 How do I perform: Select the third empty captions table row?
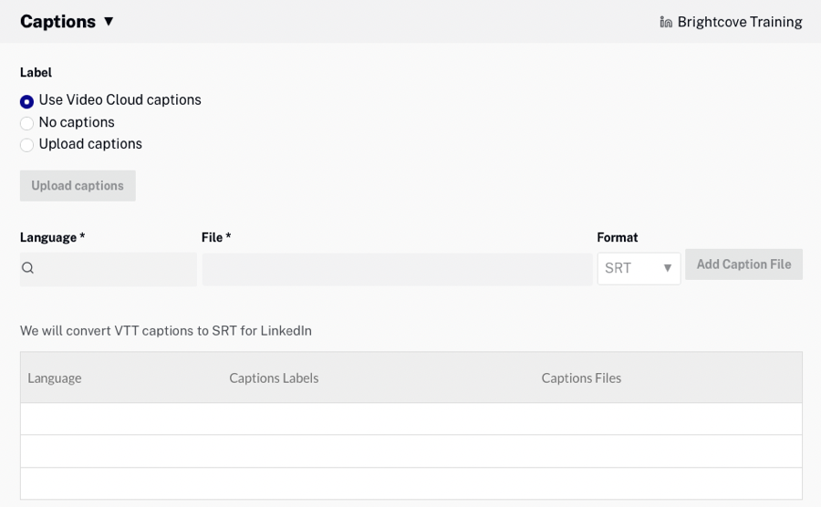410,483
